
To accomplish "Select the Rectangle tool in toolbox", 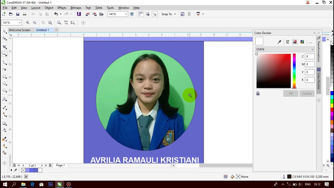I will click(x=4, y=77).
